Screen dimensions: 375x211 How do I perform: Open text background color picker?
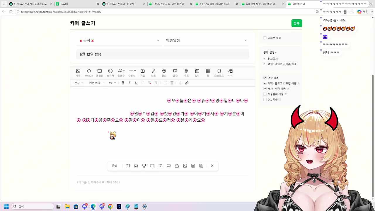(x=156, y=83)
